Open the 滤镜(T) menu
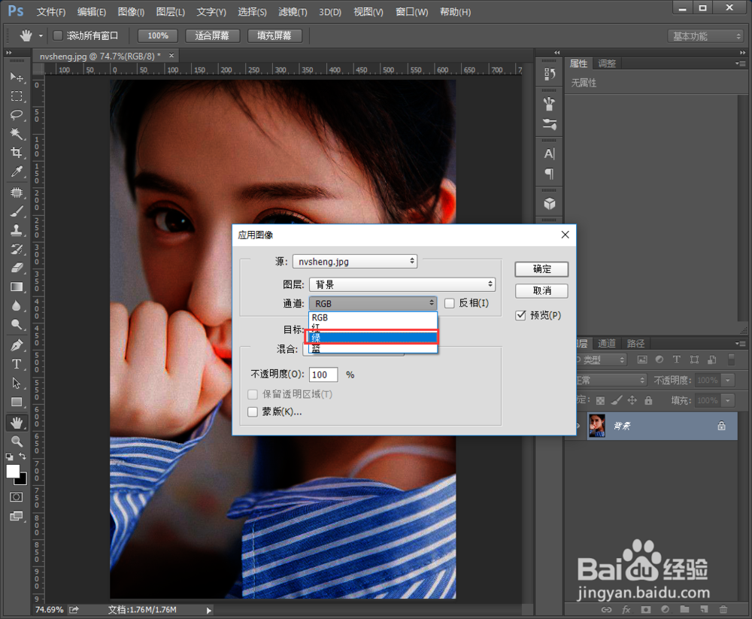The height and width of the screenshot is (619, 752). (293, 12)
